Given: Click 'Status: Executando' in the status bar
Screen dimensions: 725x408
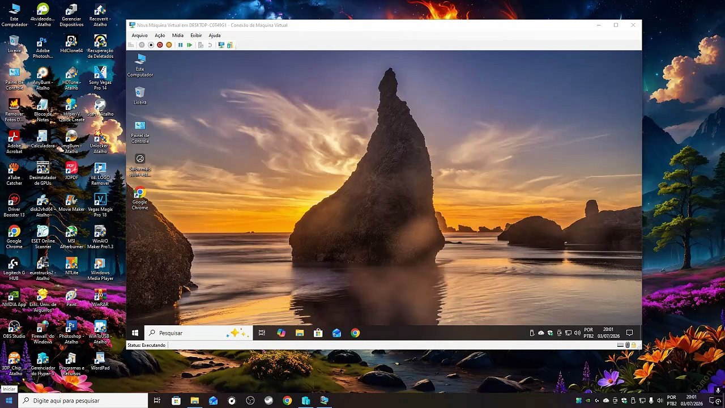Looking at the screenshot, I should [x=147, y=345].
